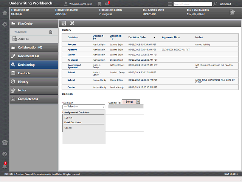The width and height of the screenshot is (242, 182).
Task: Open telephone contact icon
Action: coord(5,143)
